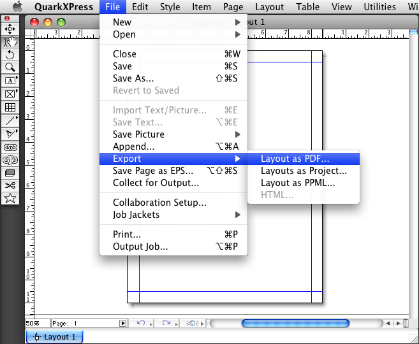Choose Layout as PDF... export option
Image resolution: width=419 pixels, height=344 pixels.
coord(304,159)
